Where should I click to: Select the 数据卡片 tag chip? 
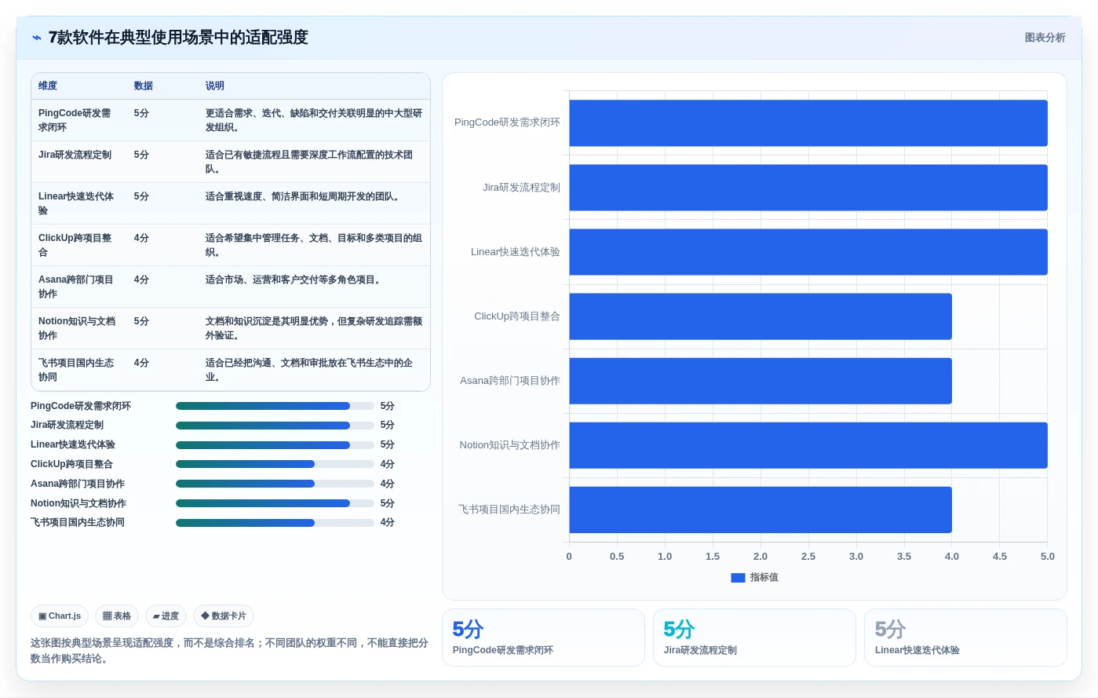pyautogui.click(x=224, y=616)
